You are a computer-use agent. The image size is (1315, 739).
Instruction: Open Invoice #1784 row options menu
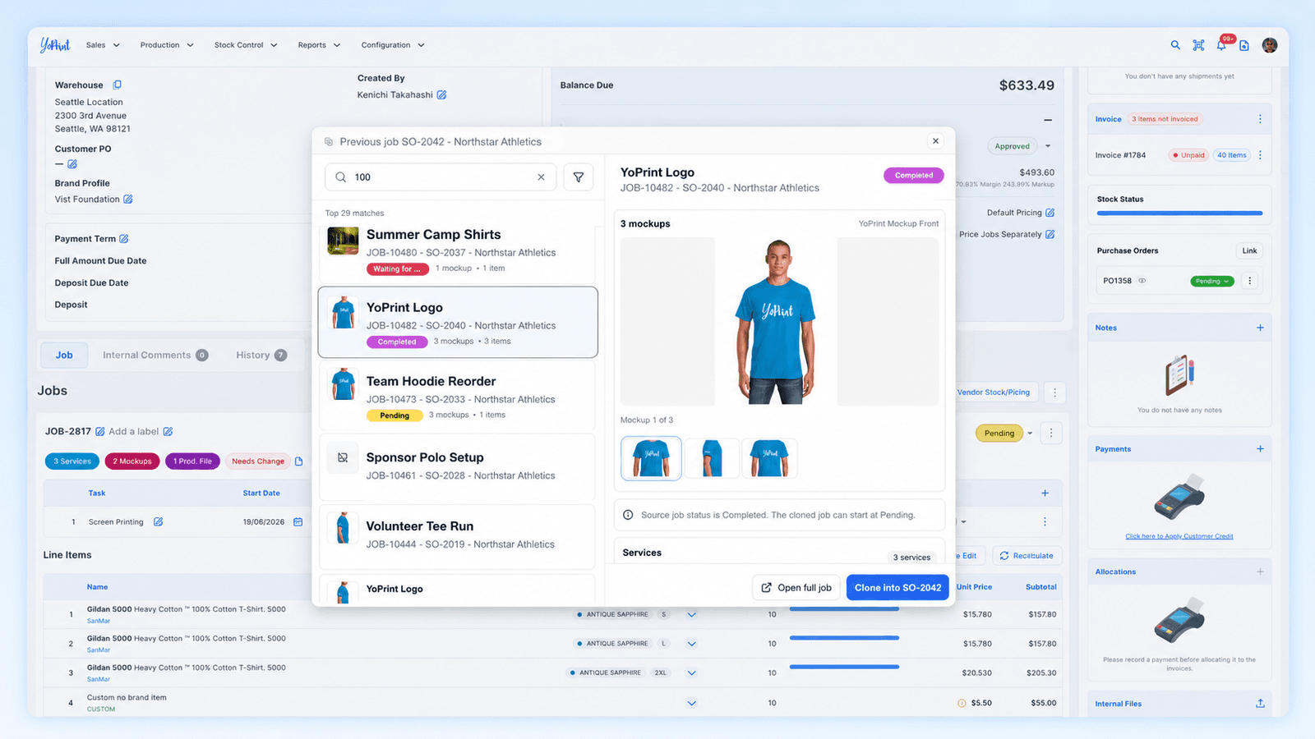[x=1260, y=155]
